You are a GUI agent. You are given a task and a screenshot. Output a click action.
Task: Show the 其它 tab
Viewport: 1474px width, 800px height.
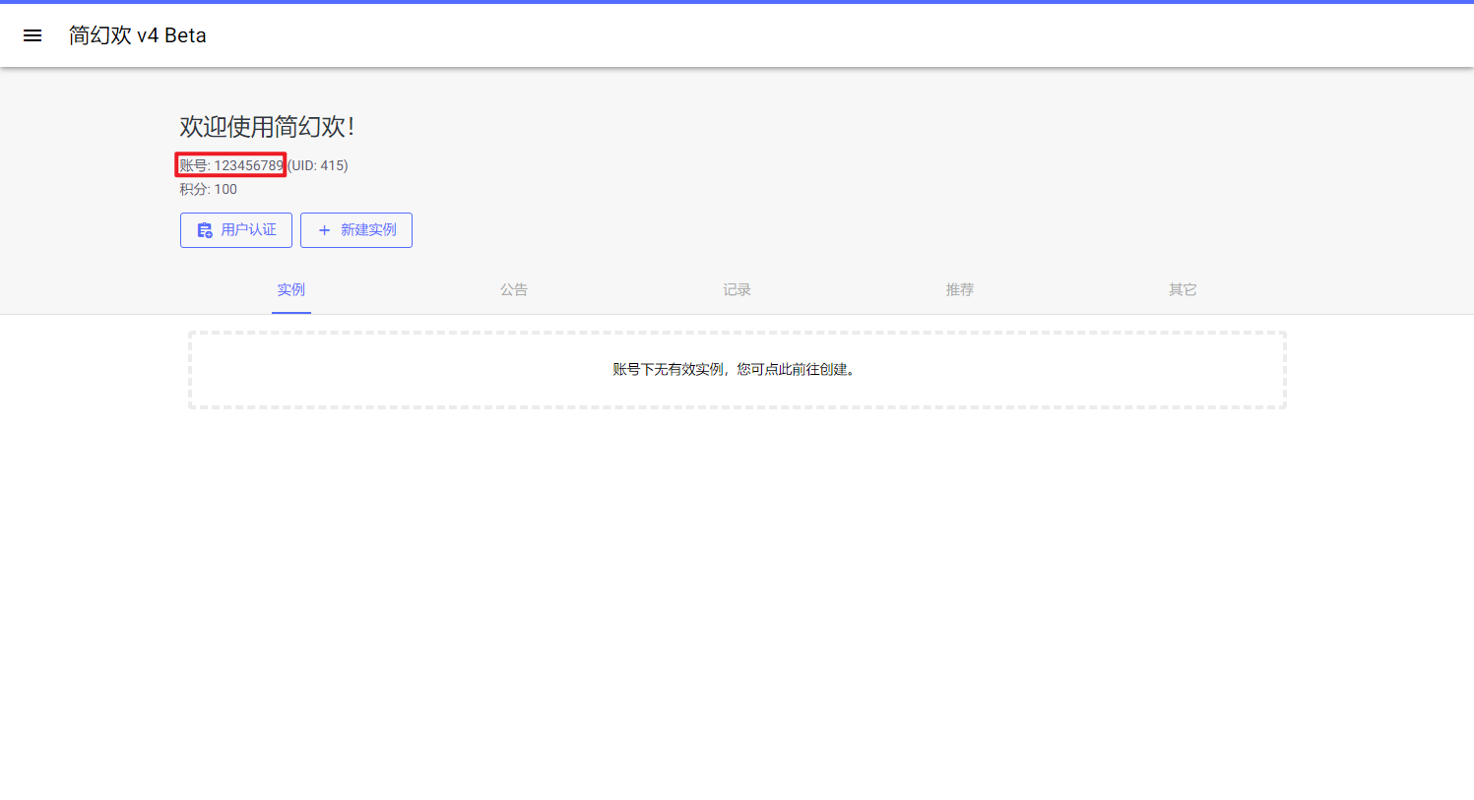[x=1183, y=289]
